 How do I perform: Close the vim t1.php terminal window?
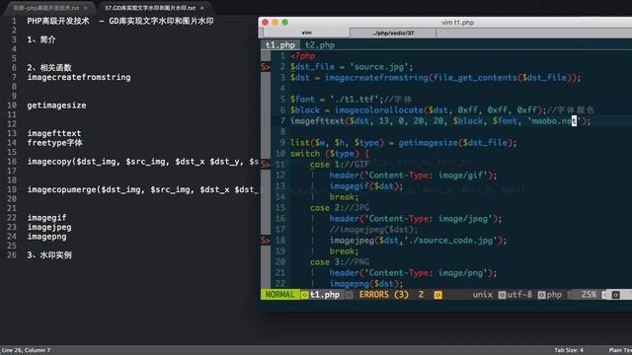(266, 23)
